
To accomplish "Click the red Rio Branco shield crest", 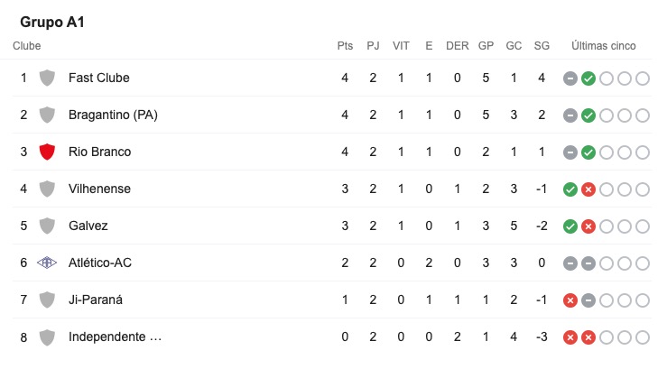I will 47,152.
